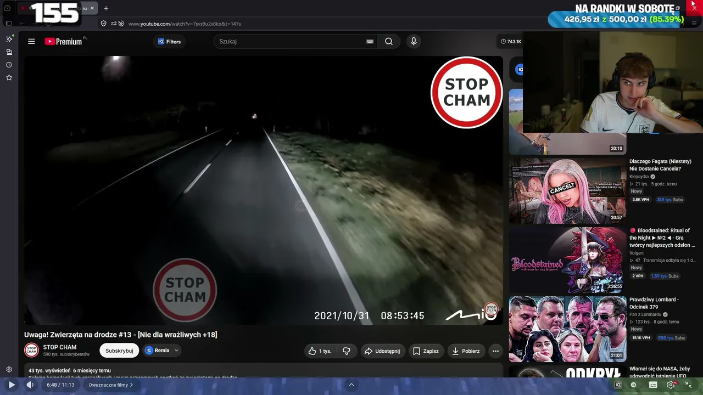Screen dimensions: 703x395
Task: Subscribe with the Subskrybuj button
Action: (119, 351)
